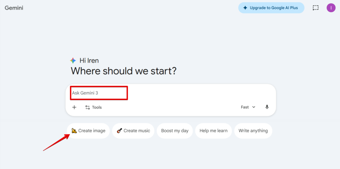340x169 pixels.
Task: Click the plus icon to add files
Action: pos(74,107)
